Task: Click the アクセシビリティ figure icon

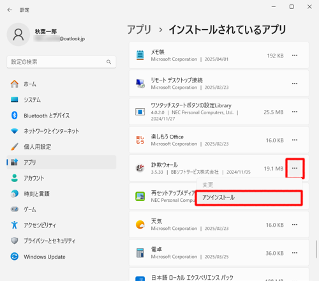Action: (15, 225)
